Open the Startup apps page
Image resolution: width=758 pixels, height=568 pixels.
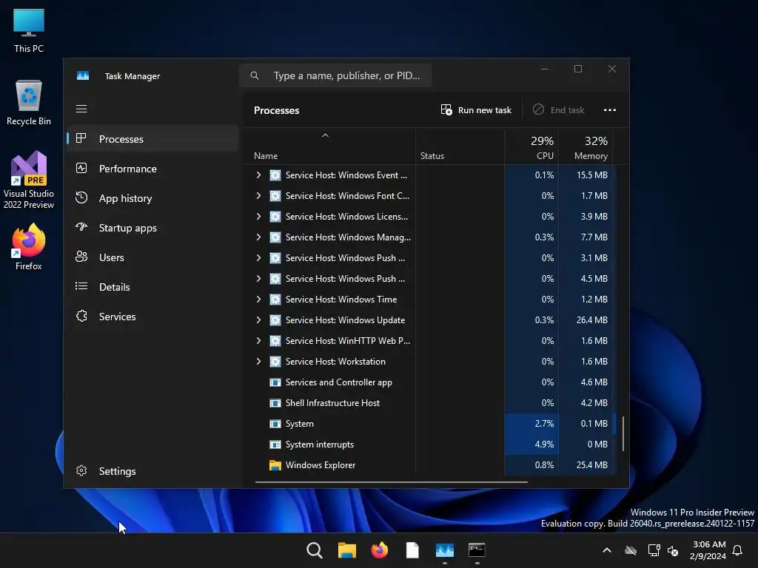[x=152, y=228]
